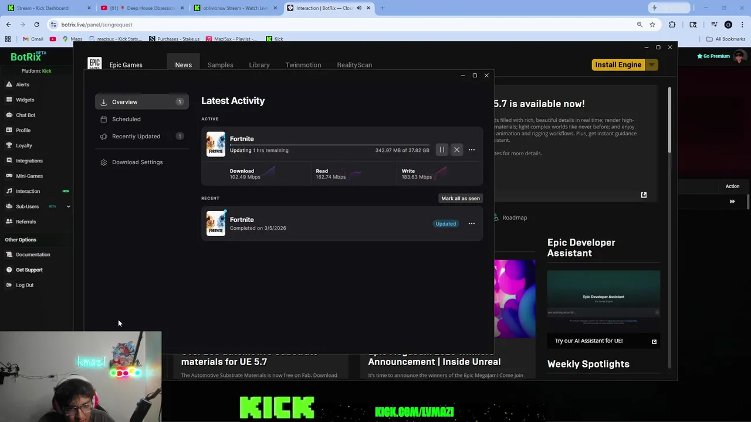Screen dimensions: 751x422
Task: Open the Chrome zoom magnifier icon
Action: click(x=640, y=25)
